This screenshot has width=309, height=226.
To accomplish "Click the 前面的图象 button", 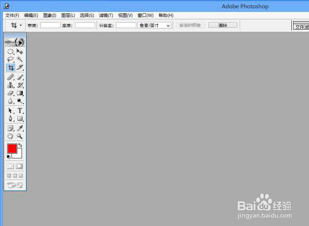I will 190,25.
